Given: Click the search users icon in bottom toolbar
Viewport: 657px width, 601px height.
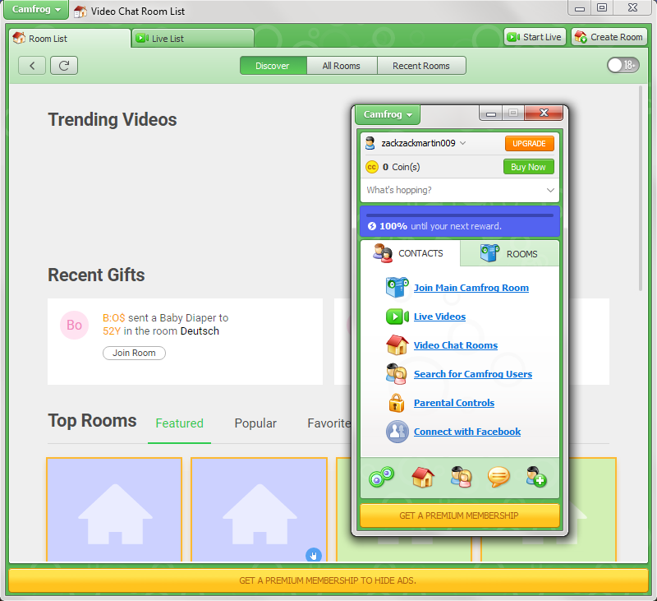Looking at the screenshot, I should click(x=461, y=478).
